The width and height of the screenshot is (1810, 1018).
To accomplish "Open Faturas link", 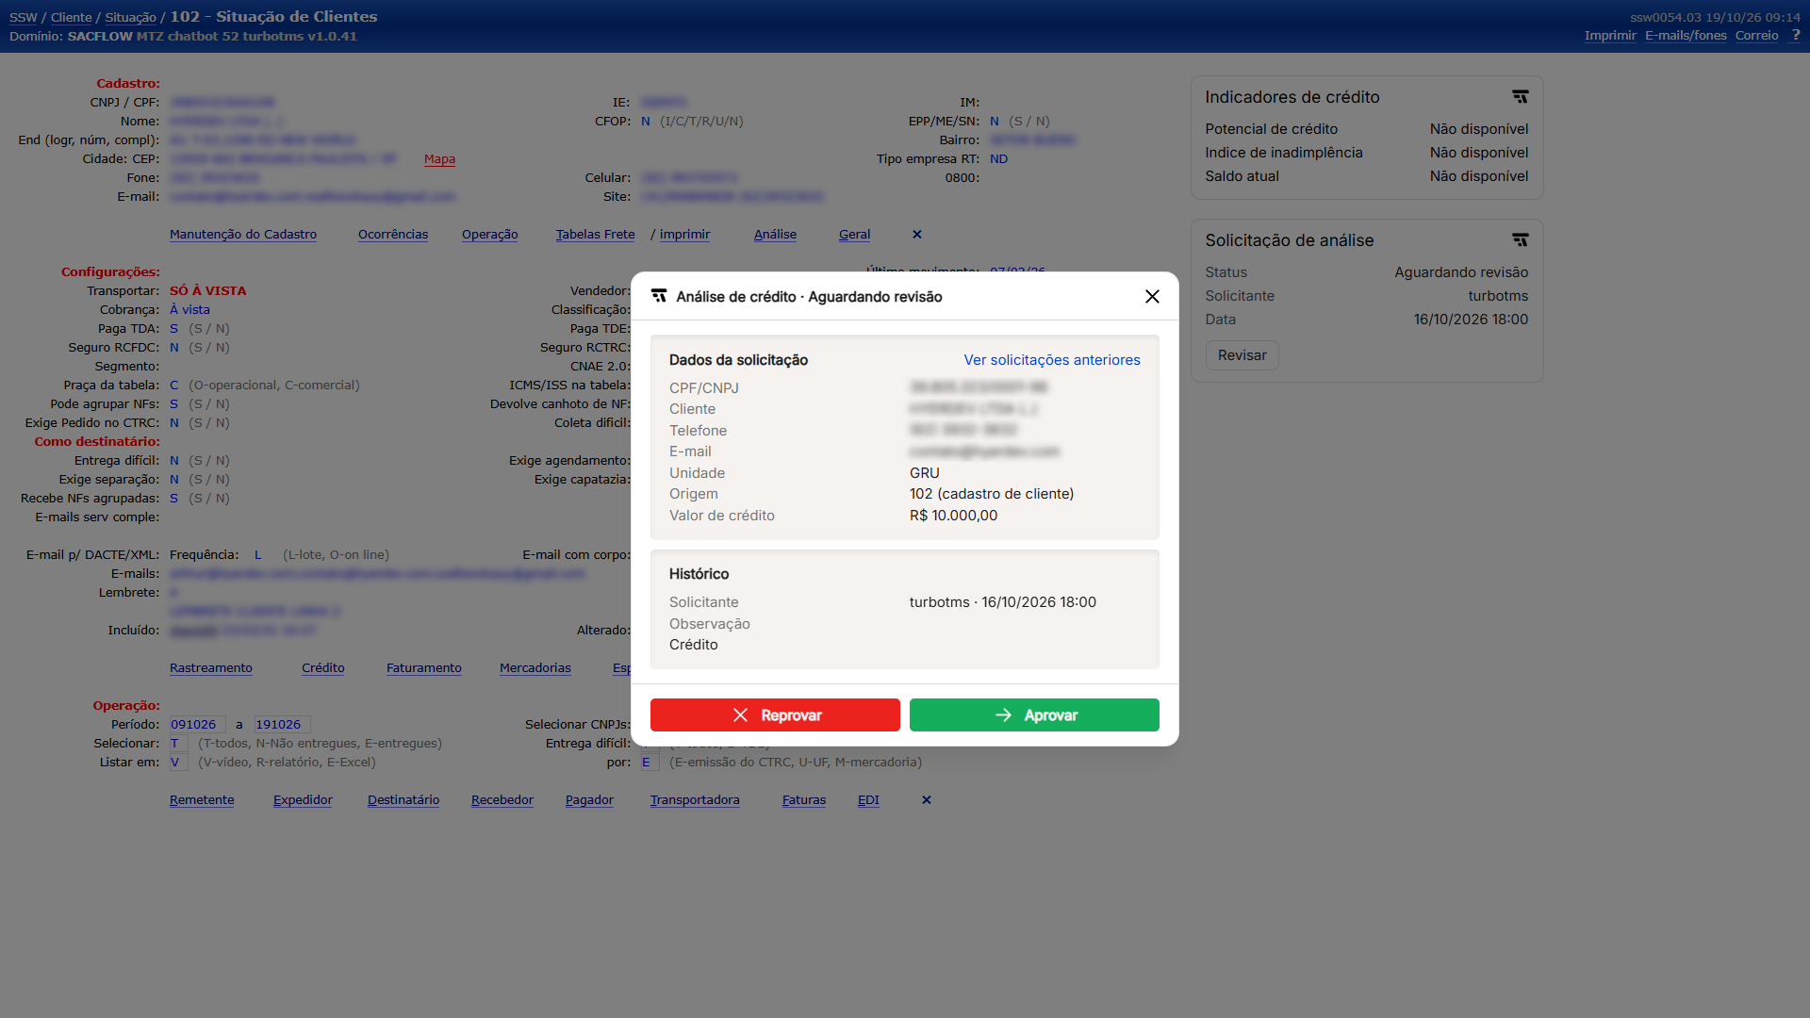I will click(804, 800).
